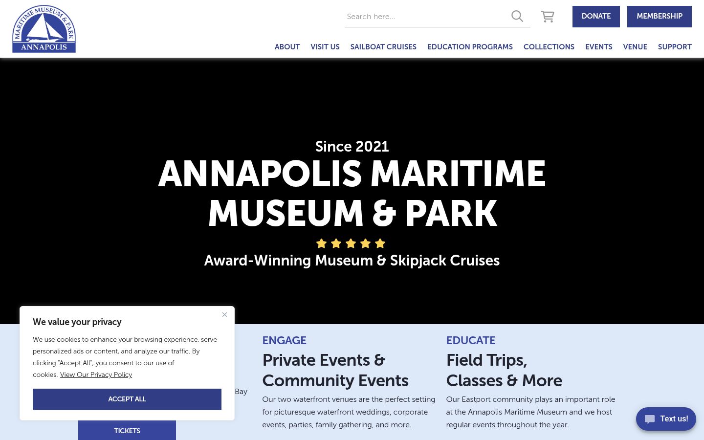Viewport: 704px width, 440px height.
Task: Click Field Trips, Classes & More heading
Action: (x=504, y=370)
